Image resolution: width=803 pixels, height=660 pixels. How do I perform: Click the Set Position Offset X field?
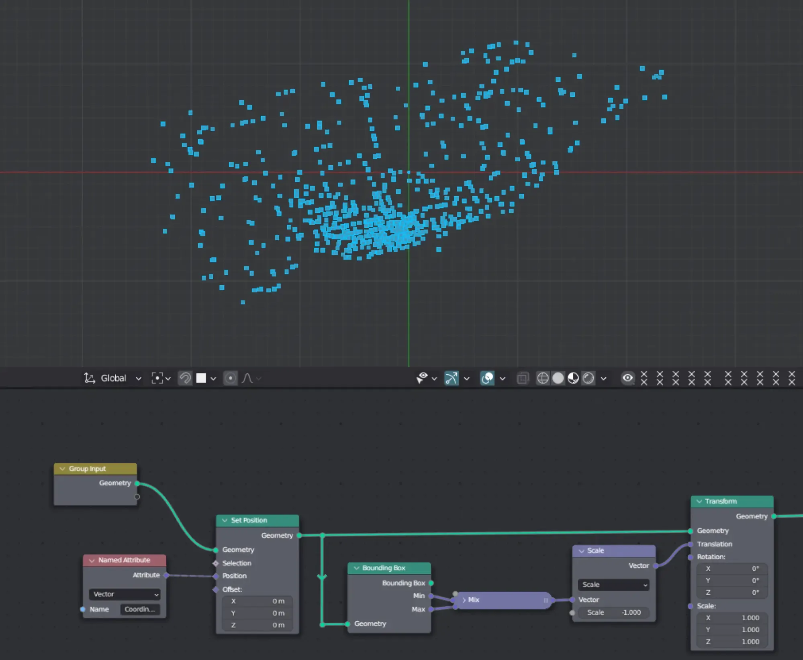coord(257,601)
